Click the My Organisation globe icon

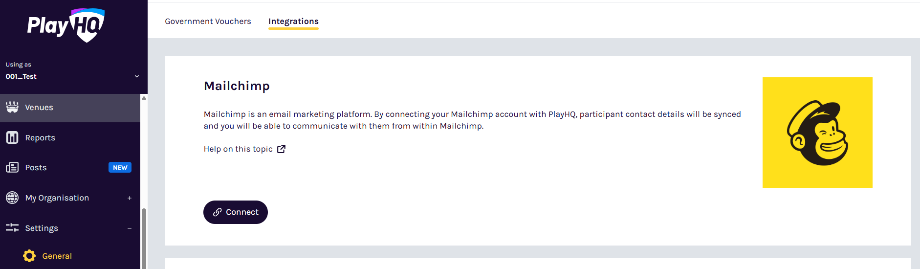coord(12,198)
